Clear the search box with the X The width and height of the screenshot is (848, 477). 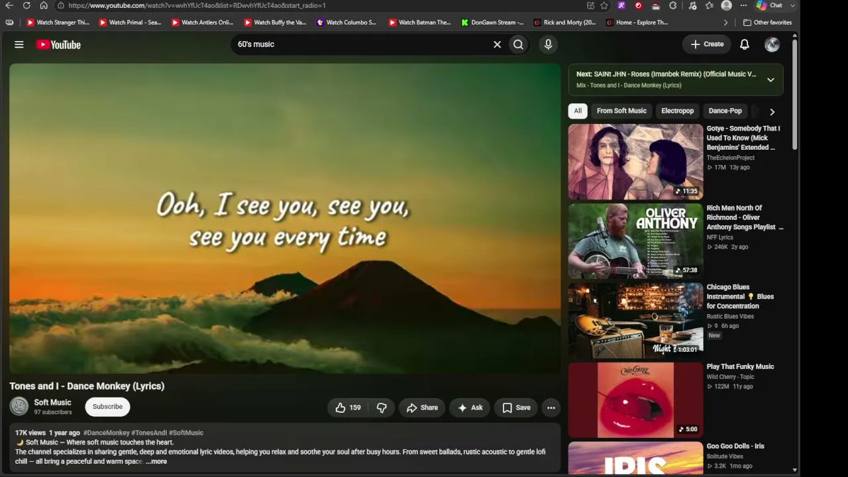point(497,44)
